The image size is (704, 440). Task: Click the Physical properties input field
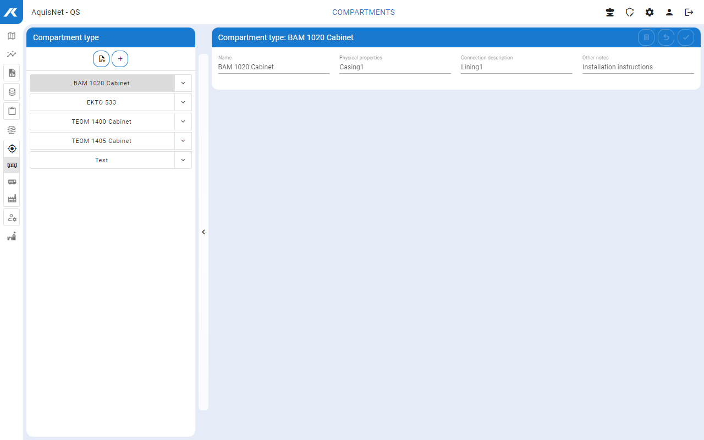pos(394,67)
